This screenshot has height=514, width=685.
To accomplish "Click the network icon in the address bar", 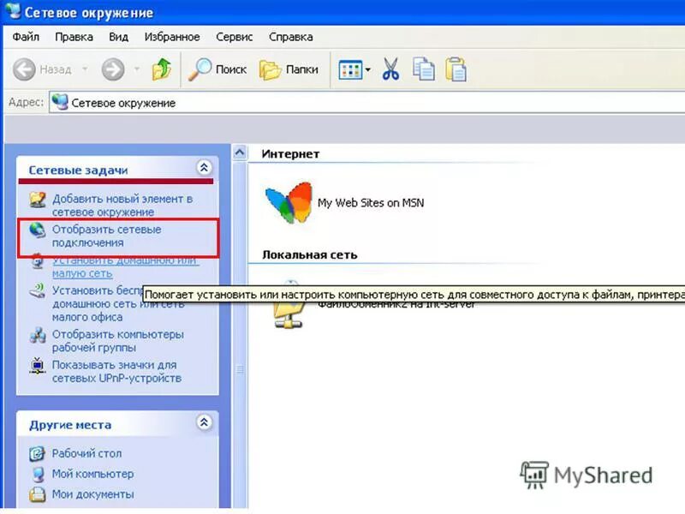I will [60, 103].
